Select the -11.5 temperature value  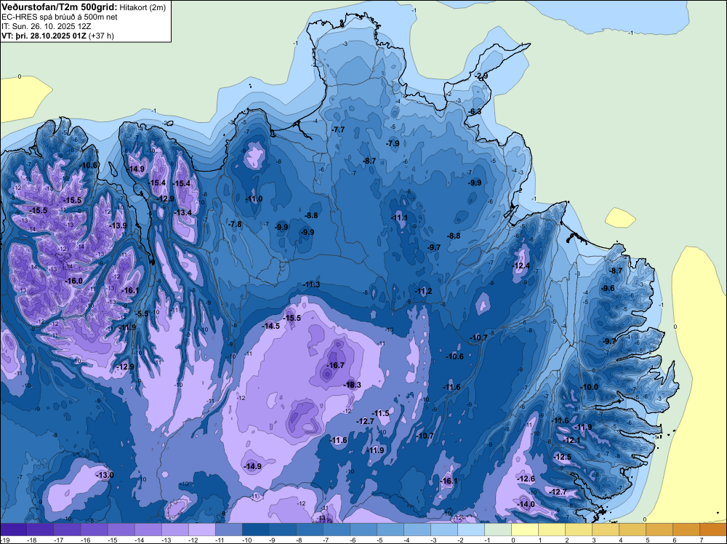(x=381, y=413)
